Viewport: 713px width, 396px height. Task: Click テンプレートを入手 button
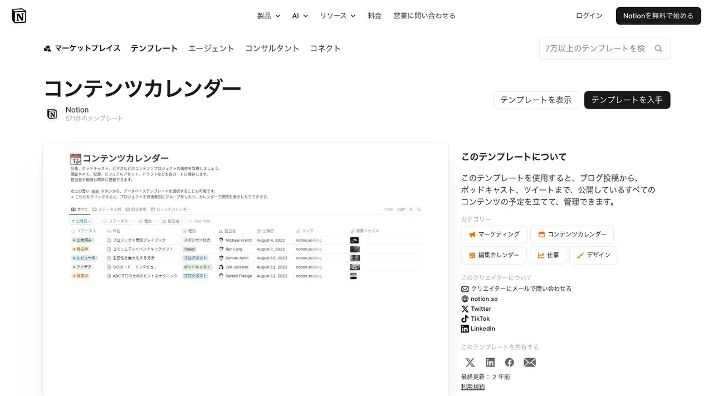627,100
